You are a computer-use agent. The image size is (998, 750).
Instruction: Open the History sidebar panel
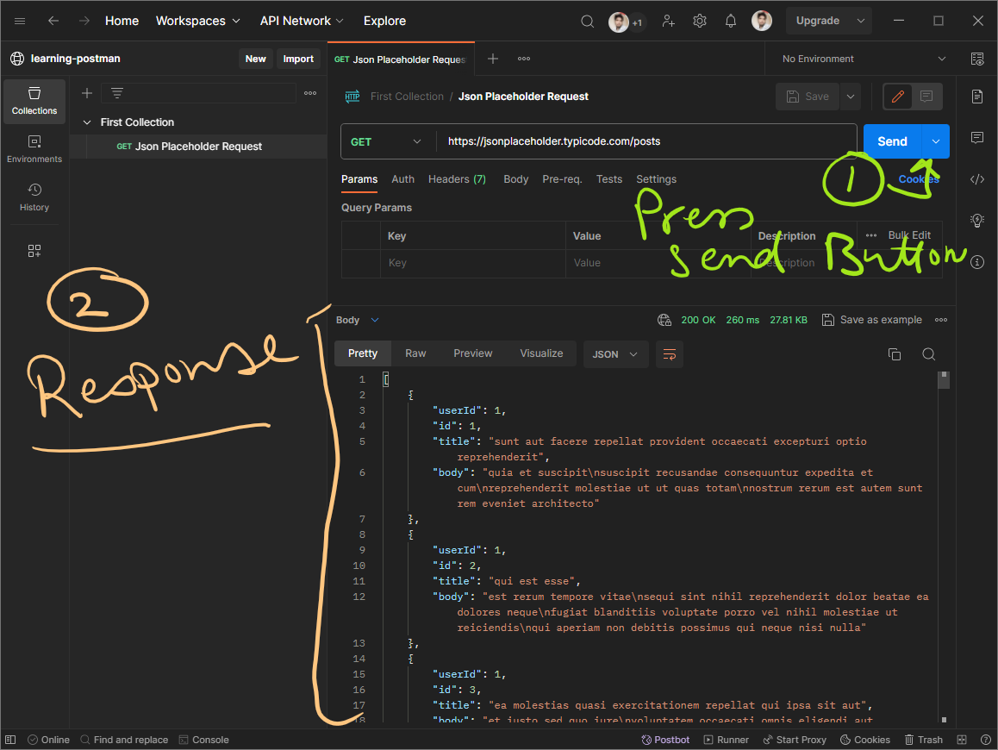tap(34, 197)
